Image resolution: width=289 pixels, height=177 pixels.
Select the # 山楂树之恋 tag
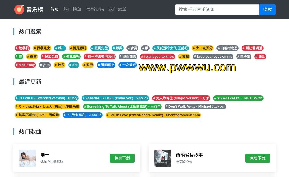click(x=227, y=48)
